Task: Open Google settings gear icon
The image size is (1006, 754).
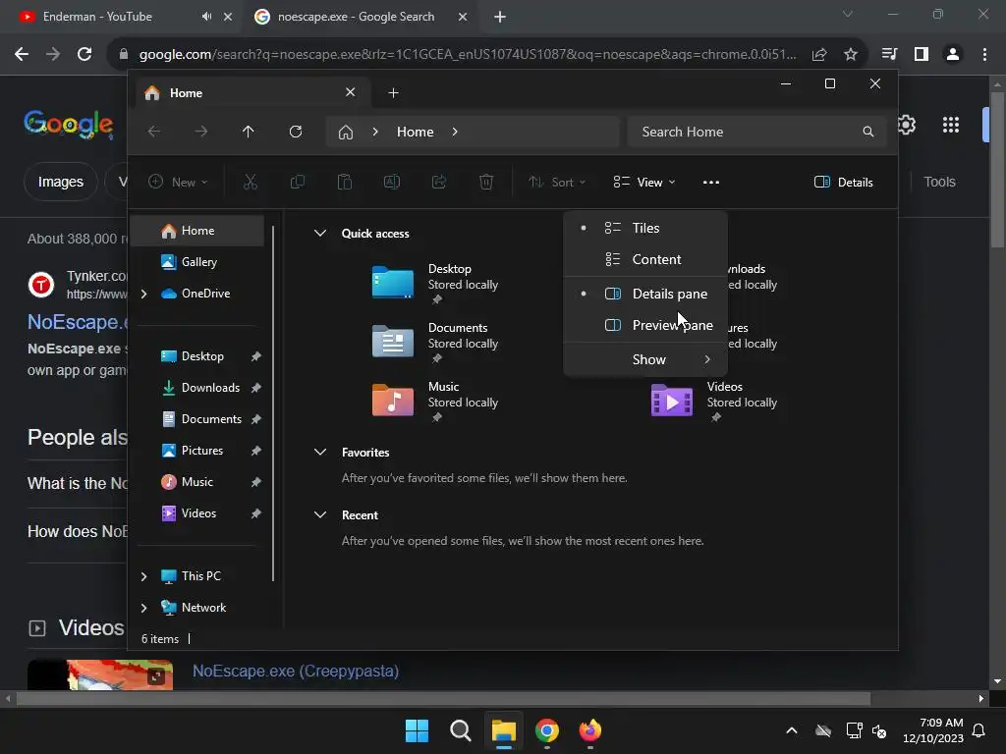Action: tap(907, 125)
